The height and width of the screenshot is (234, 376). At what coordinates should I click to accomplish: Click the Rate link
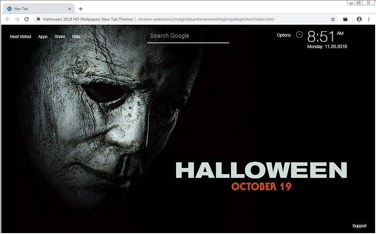pos(76,37)
